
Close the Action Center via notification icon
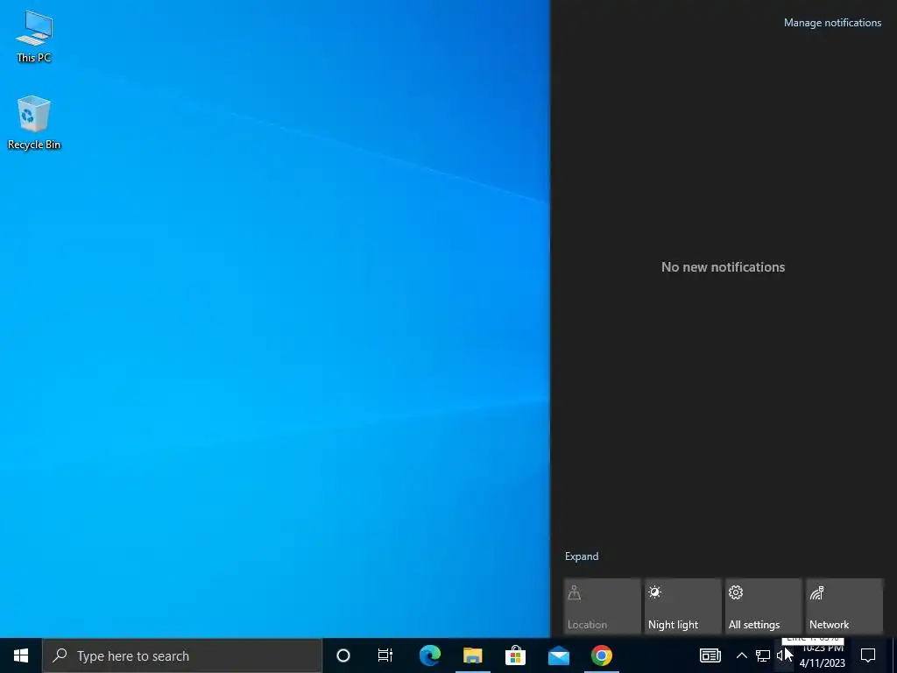point(868,655)
